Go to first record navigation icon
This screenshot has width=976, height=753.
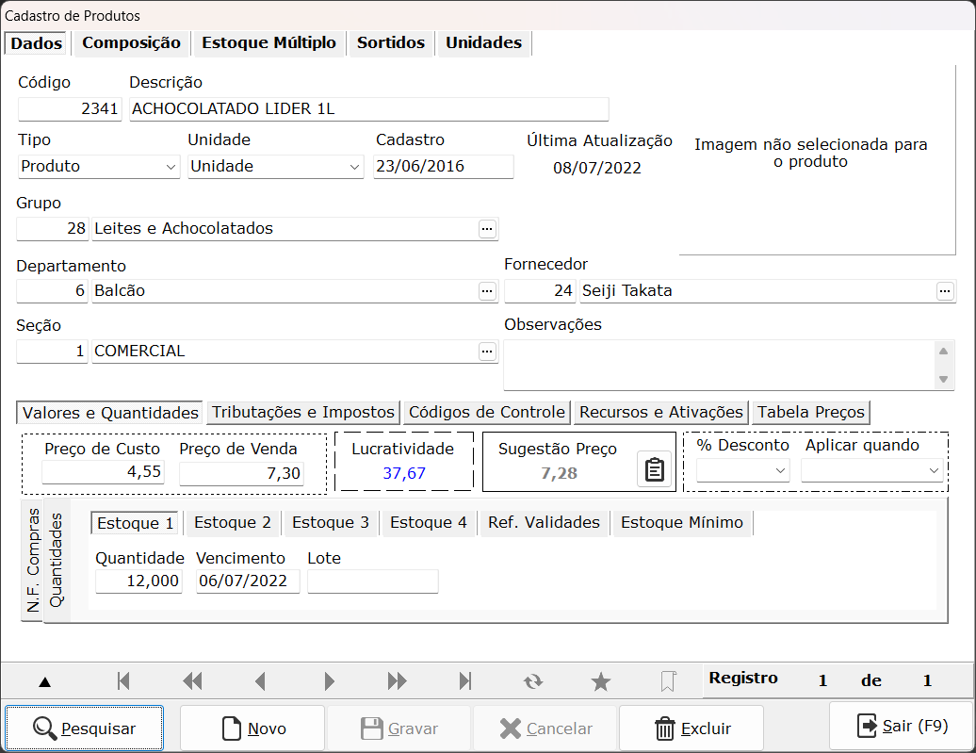coord(123,681)
